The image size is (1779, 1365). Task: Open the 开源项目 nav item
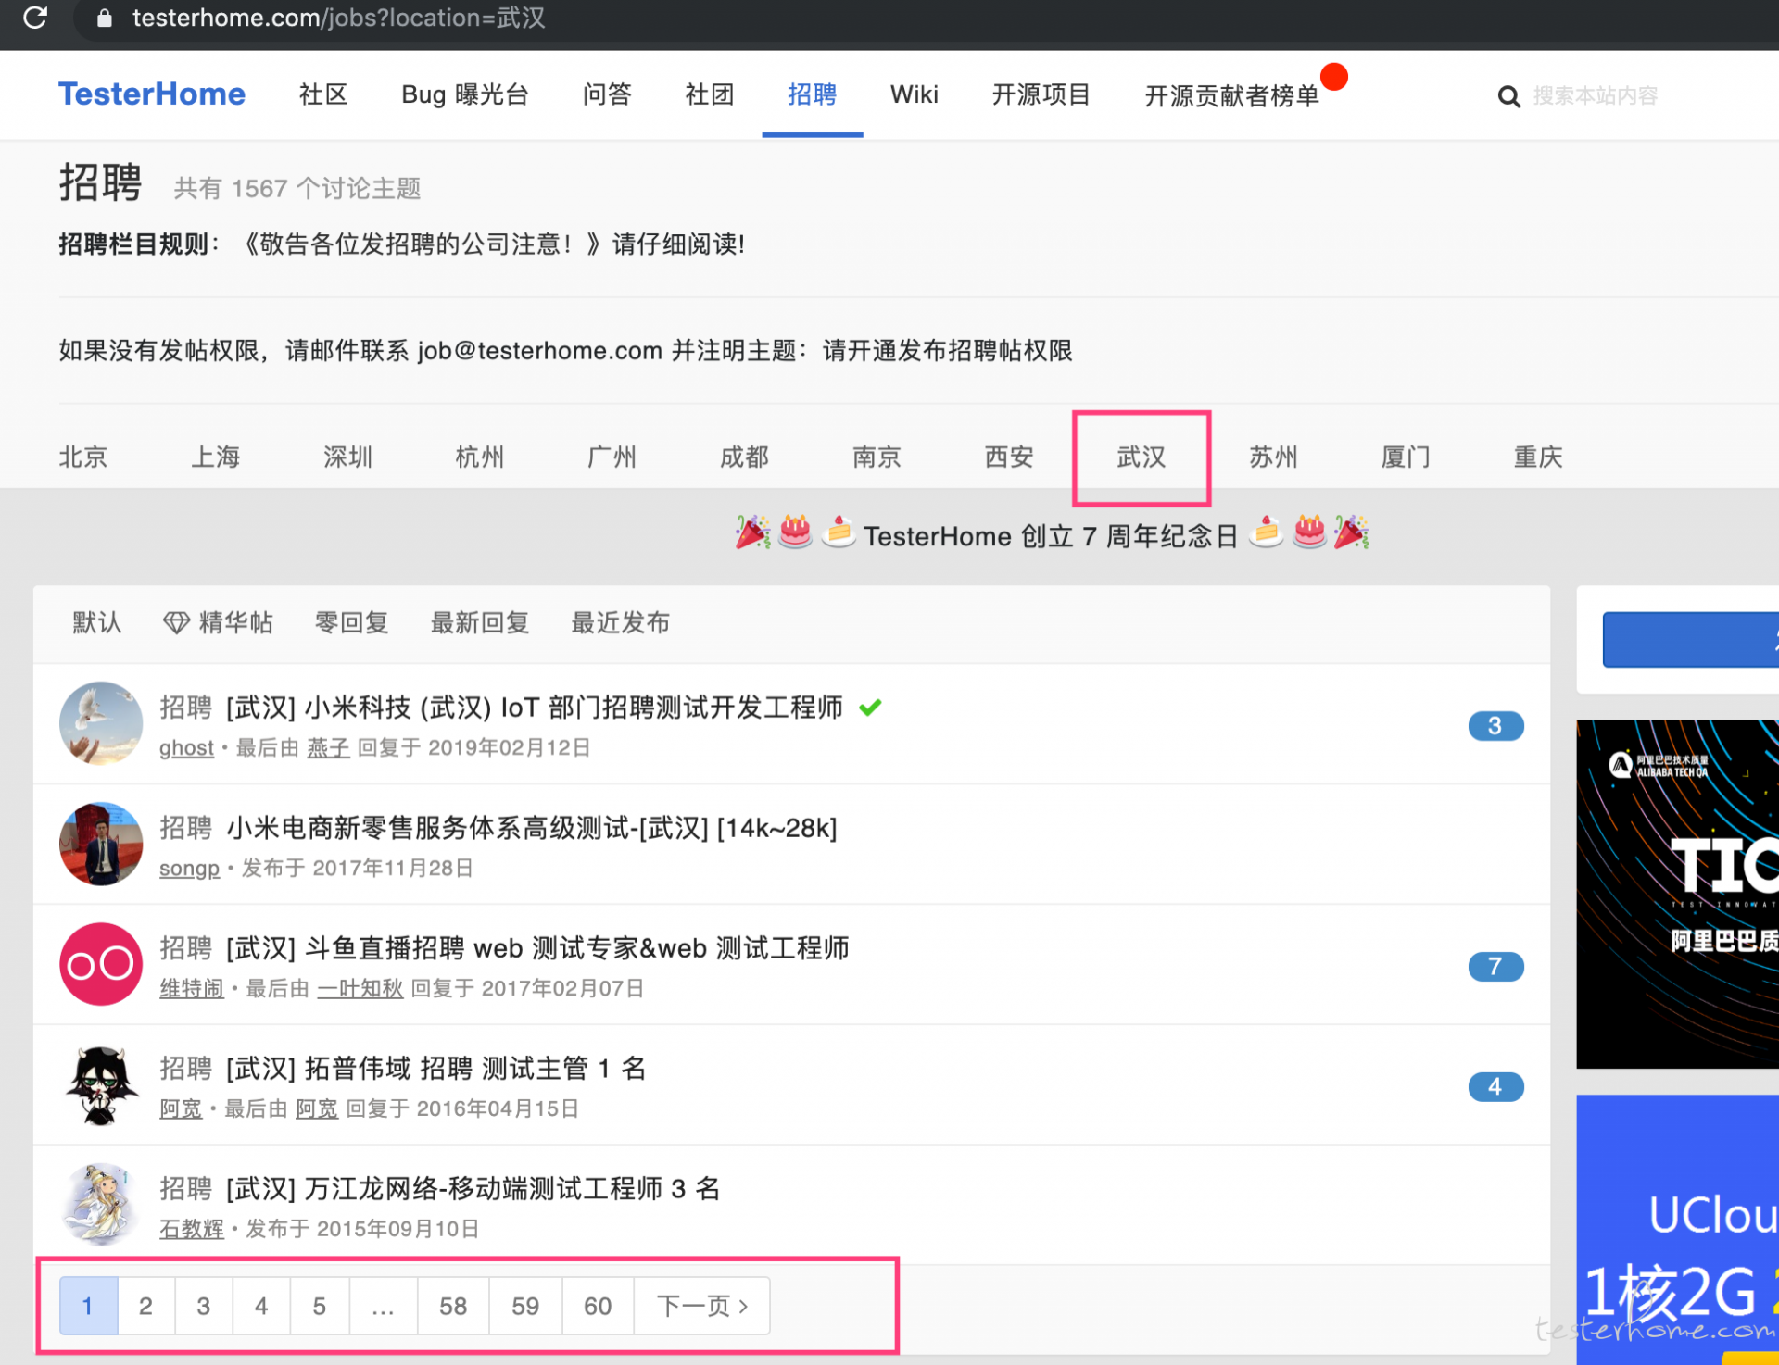[1041, 94]
